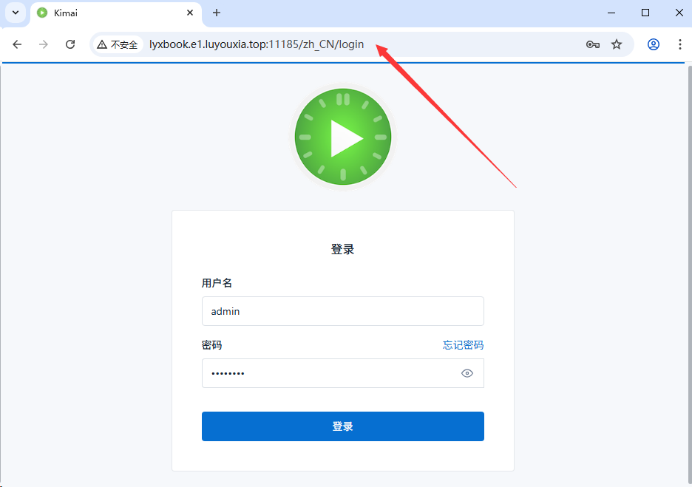This screenshot has height=487, width=692.
Task: Click the blue 登录 button
Action: 343,426
